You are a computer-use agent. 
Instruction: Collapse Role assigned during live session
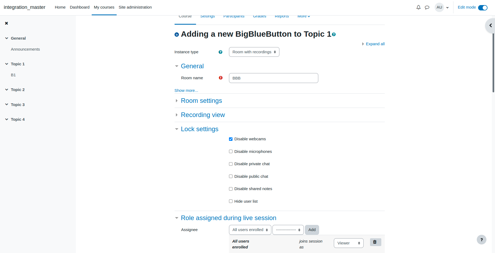coord(177,218)
